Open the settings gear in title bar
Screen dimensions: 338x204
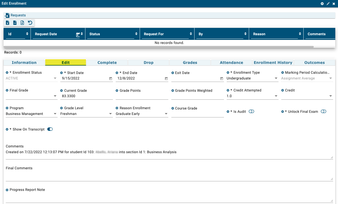pos(322,4)
